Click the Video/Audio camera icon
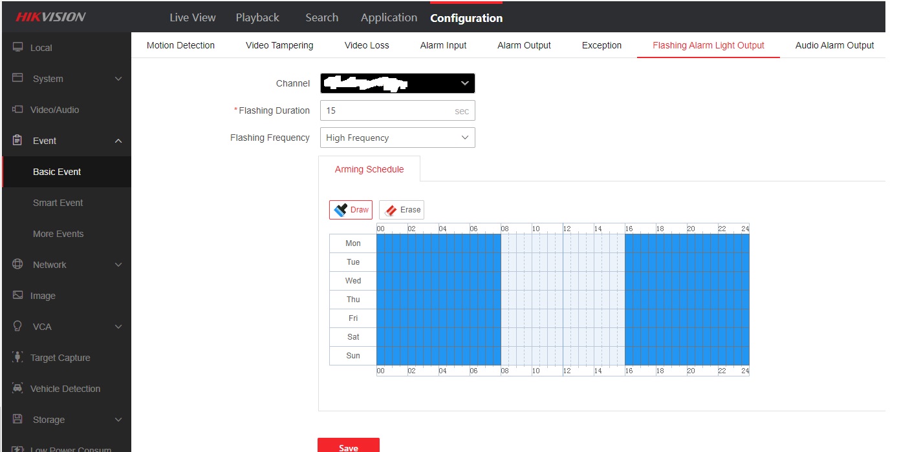Image resolution: width=910 pixels, height=452 pixels. [x=17, y=110]
